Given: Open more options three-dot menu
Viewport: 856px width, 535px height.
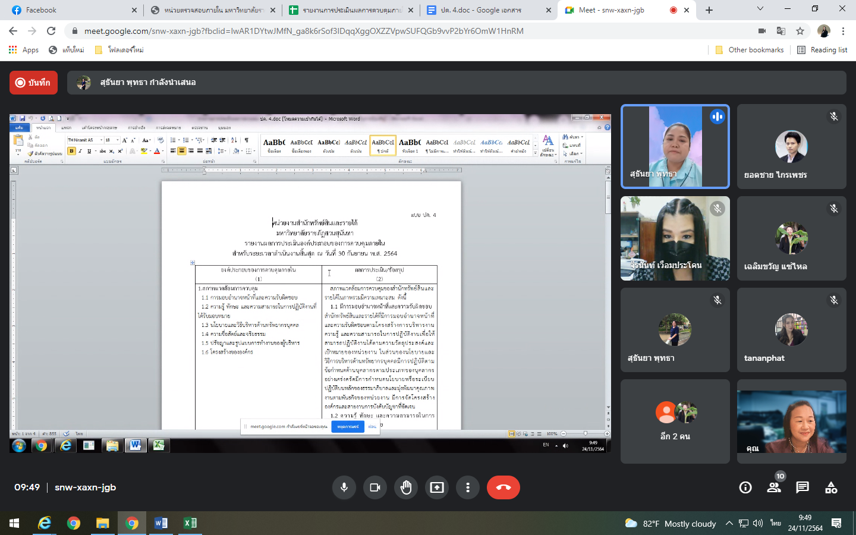Looking at the screenshot, I should (468, 487).
